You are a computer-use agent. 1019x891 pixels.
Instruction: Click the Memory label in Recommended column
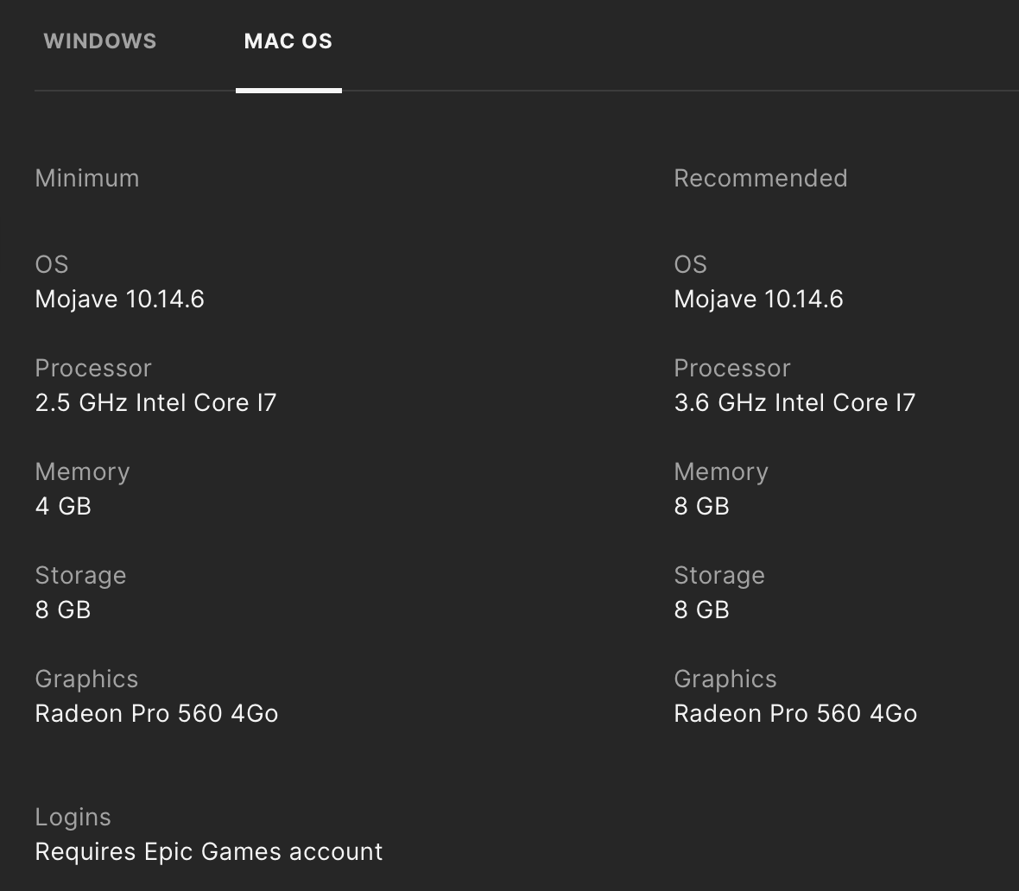coord(721,471)
